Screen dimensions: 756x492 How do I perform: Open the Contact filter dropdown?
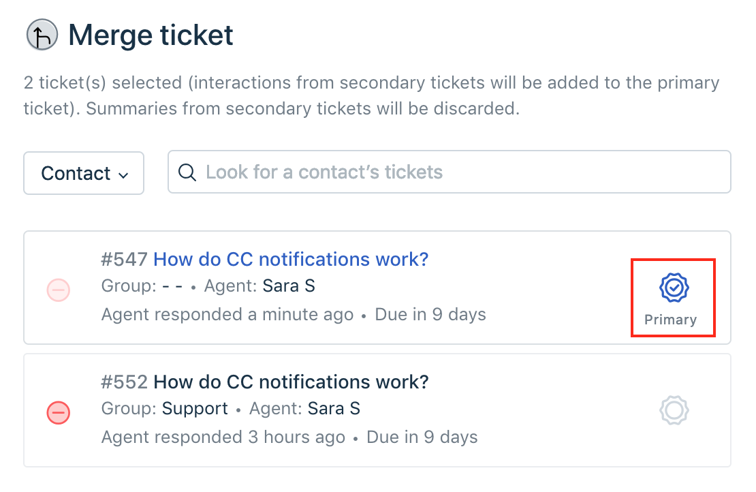(x=84, y=173)
